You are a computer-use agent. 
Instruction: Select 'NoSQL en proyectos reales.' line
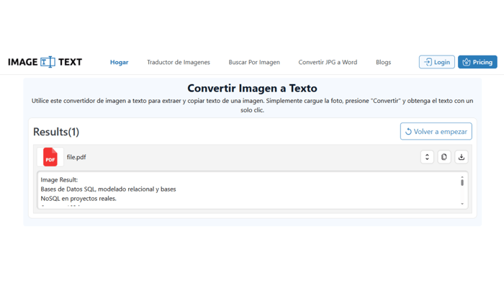point(78,199)
